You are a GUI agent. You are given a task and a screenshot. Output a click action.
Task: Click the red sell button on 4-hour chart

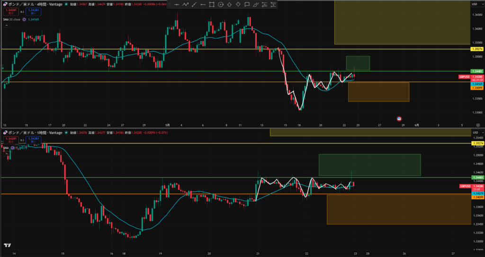tap(11, 12)
